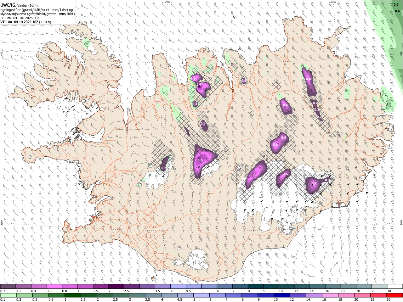Screen dimensions: 403x302
Task: Click the '0.8' value on the map snow patch
Action: point(275,144)
